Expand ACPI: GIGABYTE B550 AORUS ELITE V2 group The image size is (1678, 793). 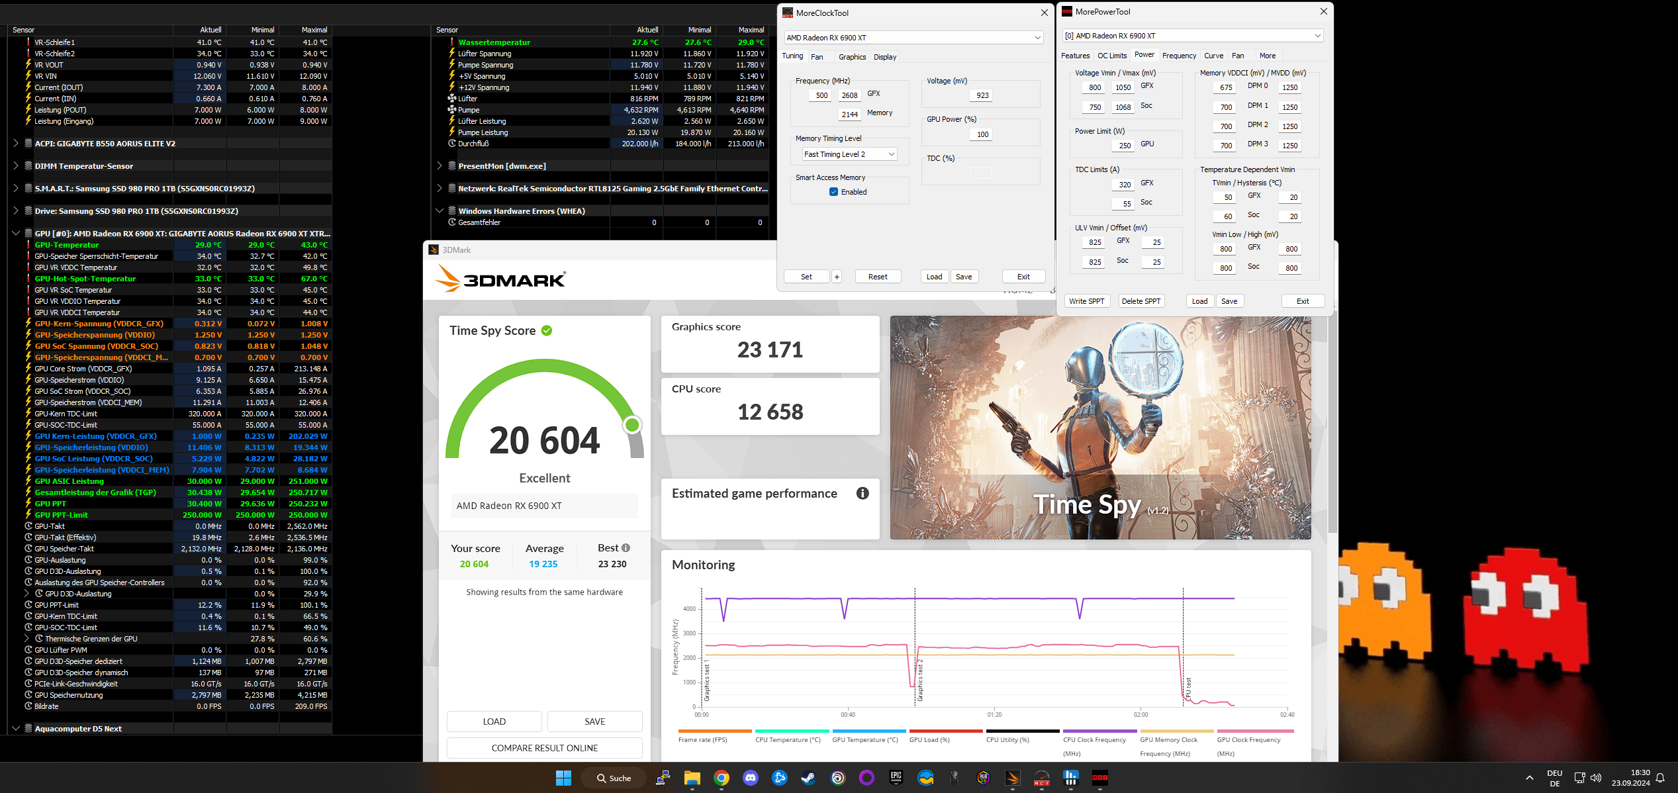click(x=15, y=143)
